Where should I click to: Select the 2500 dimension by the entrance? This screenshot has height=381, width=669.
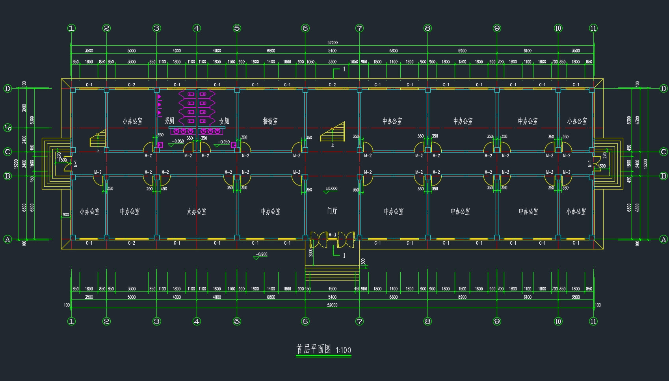tap(310, 253)
